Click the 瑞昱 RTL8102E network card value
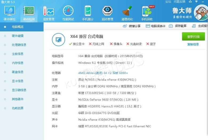 (x=115, y=126)
